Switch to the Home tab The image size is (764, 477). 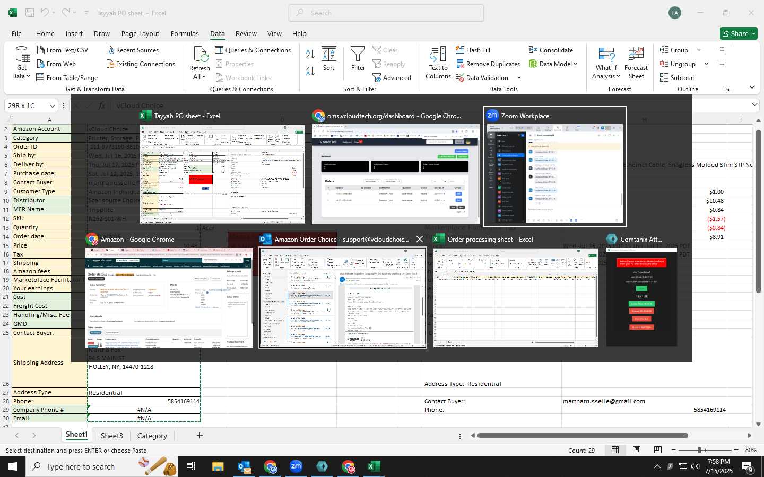pyautogui.click(x=45, y=33)
